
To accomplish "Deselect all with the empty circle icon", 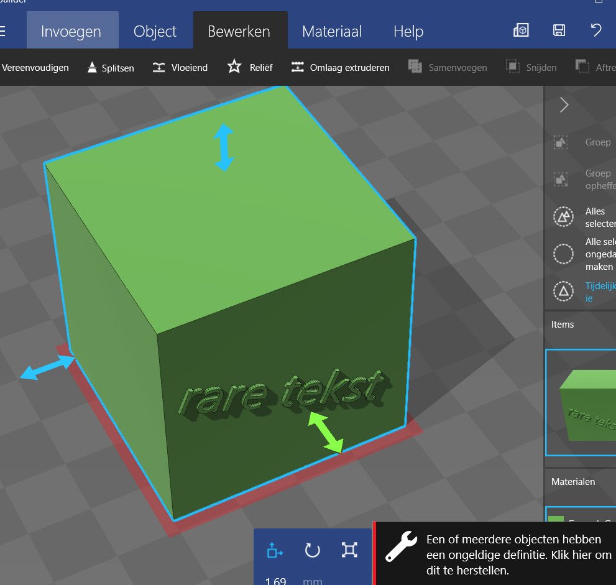I will click(x=564, y=254).
